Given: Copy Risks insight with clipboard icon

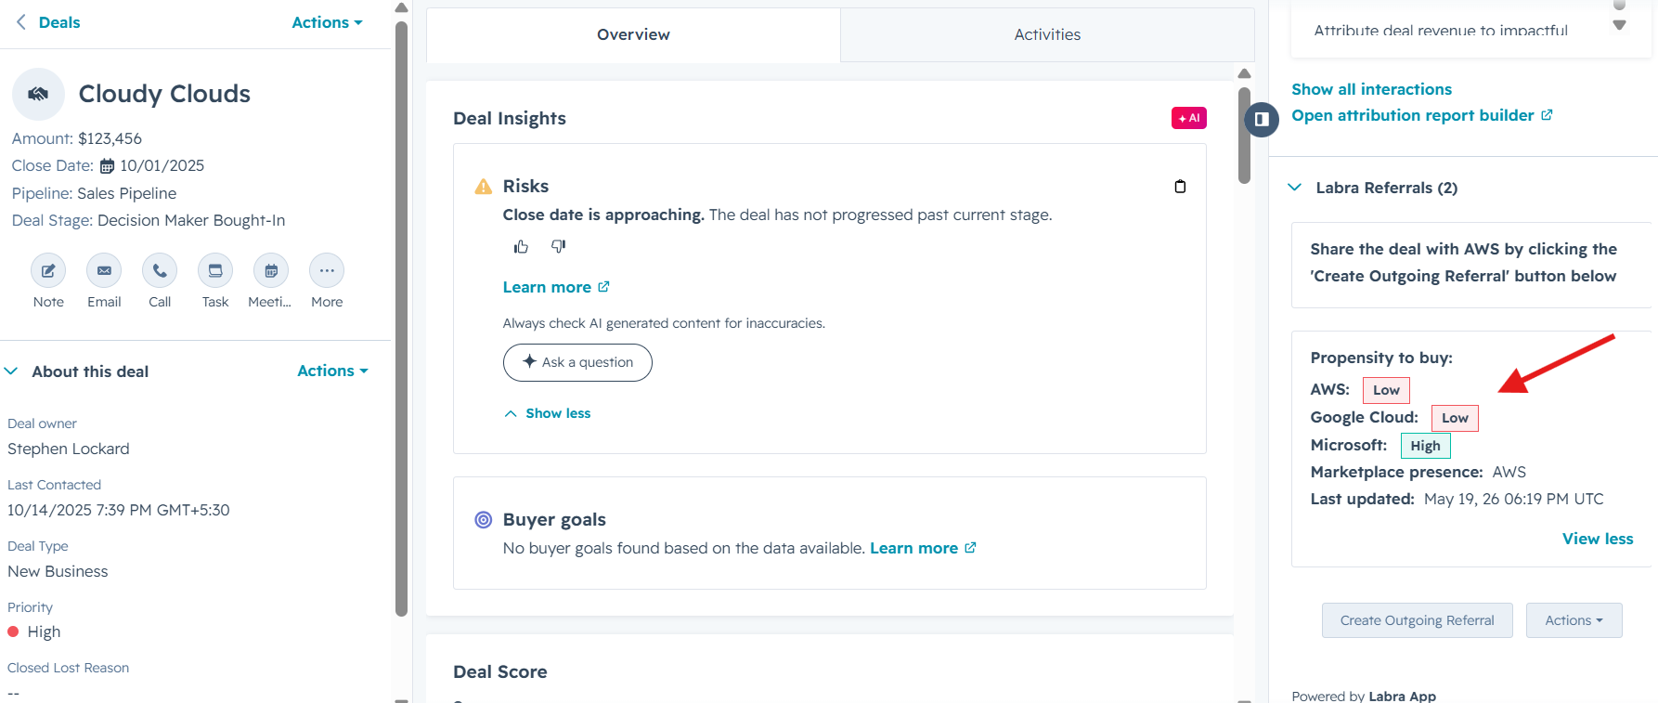Looking at the screenshot, I should [1180, 187].
